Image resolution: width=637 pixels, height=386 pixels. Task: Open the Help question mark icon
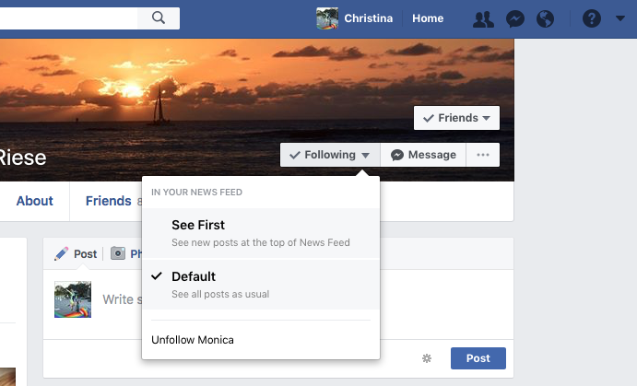[x=592, y=18]
